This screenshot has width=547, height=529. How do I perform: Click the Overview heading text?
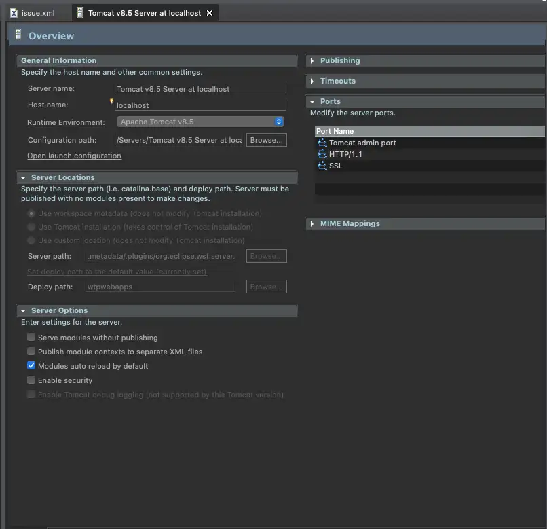point(52,36)
